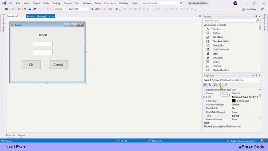Open the Edit menu
Viewport: 268px width, 151px height.
click(x=18, y=3)
